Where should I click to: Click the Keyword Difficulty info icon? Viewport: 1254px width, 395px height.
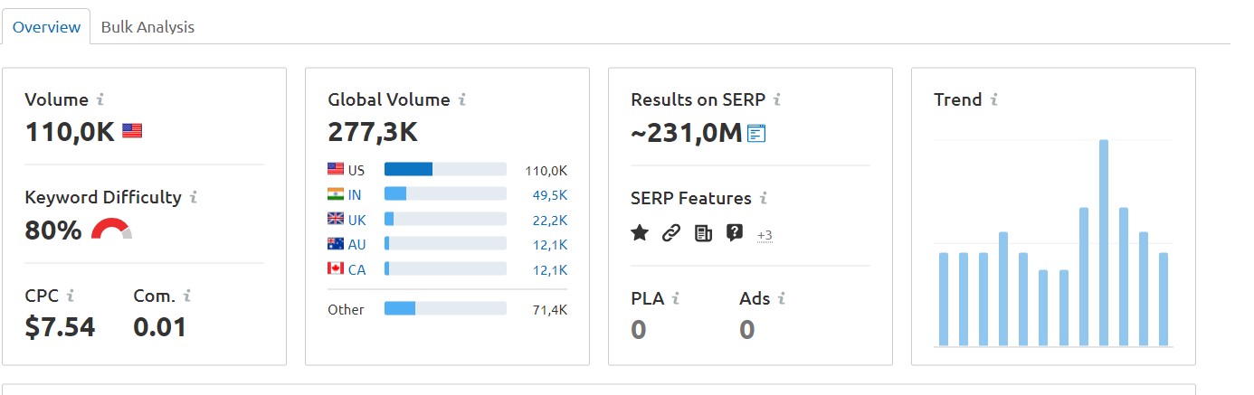point(194,197)
